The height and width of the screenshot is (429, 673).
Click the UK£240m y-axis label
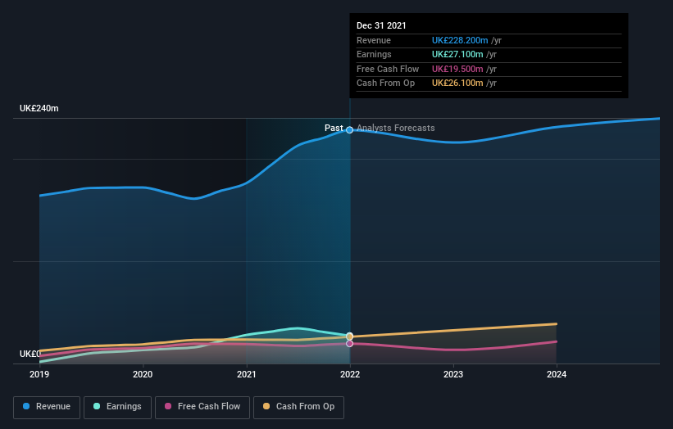39,108
